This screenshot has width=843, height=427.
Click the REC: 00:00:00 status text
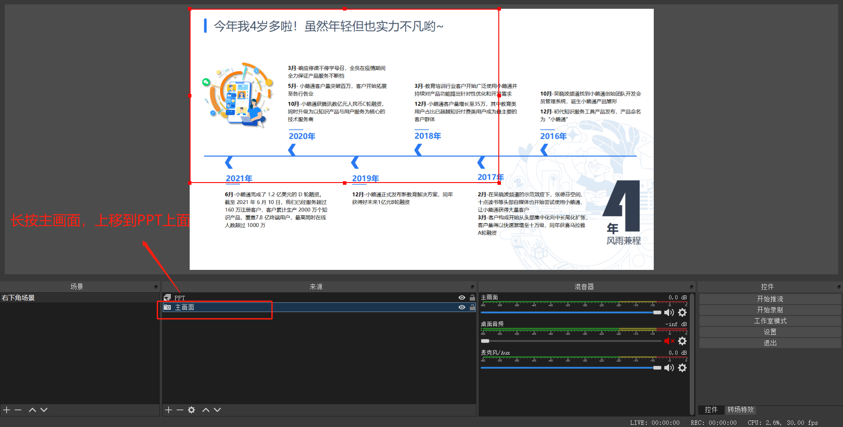tap(713, 423)
